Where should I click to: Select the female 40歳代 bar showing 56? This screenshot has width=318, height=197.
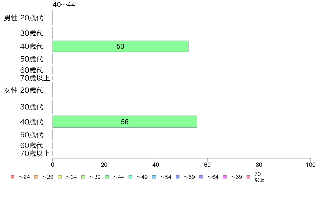point(125,122)
